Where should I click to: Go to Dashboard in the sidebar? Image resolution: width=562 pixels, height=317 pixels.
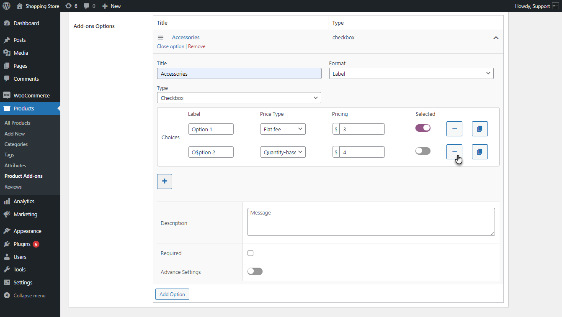(30, 23)
